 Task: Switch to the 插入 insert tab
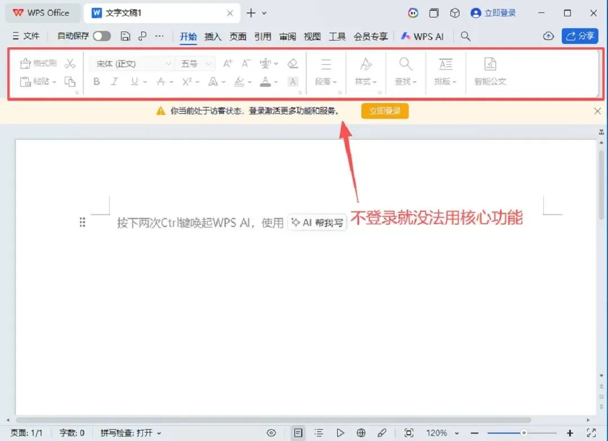point(213,37)
